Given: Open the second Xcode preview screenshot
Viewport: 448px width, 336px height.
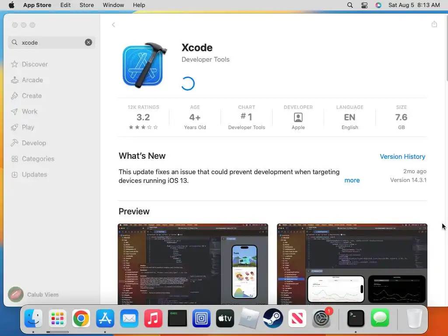Looking at the screenshot, I should pos(352,264).
